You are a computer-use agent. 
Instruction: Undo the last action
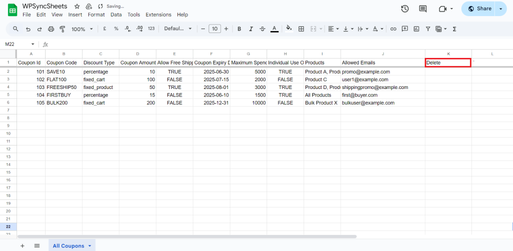tap(28, 29)
